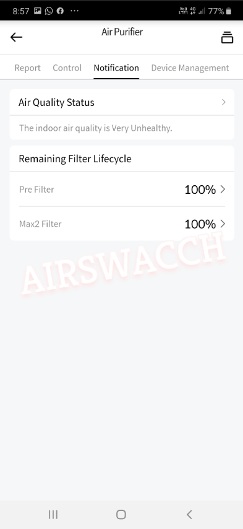This screenshot has height=529, width=243.
Task: Tap the Android home button
Action: pyautogui.click(x=121, y=515)
